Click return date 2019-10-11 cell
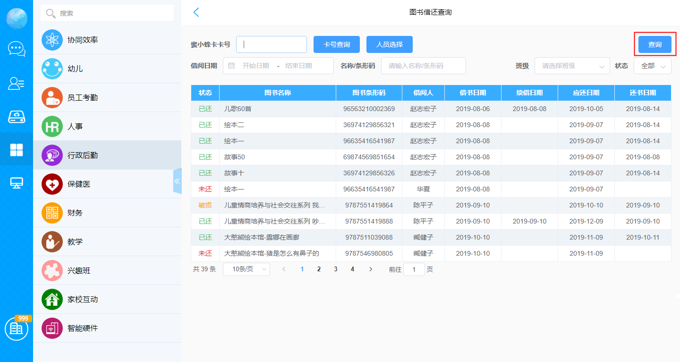This screenshot has height=362, width=680. point(643,238)
